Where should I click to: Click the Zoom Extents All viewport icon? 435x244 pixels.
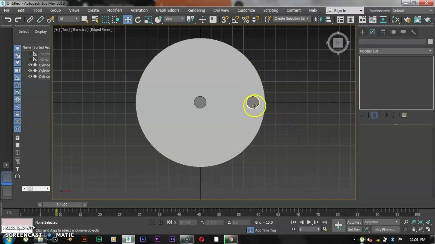pyautogui.click(x=429, y=222)
